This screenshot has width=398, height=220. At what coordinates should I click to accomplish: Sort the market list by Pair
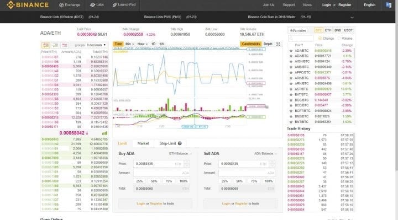298,45
